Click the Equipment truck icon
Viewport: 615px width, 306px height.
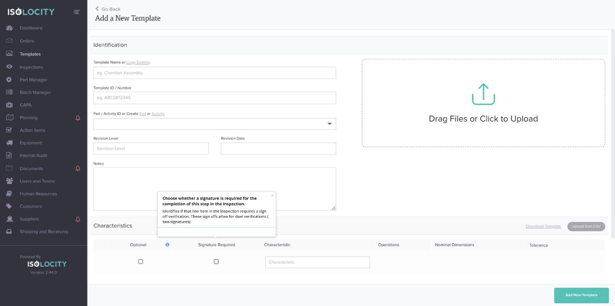9,143
